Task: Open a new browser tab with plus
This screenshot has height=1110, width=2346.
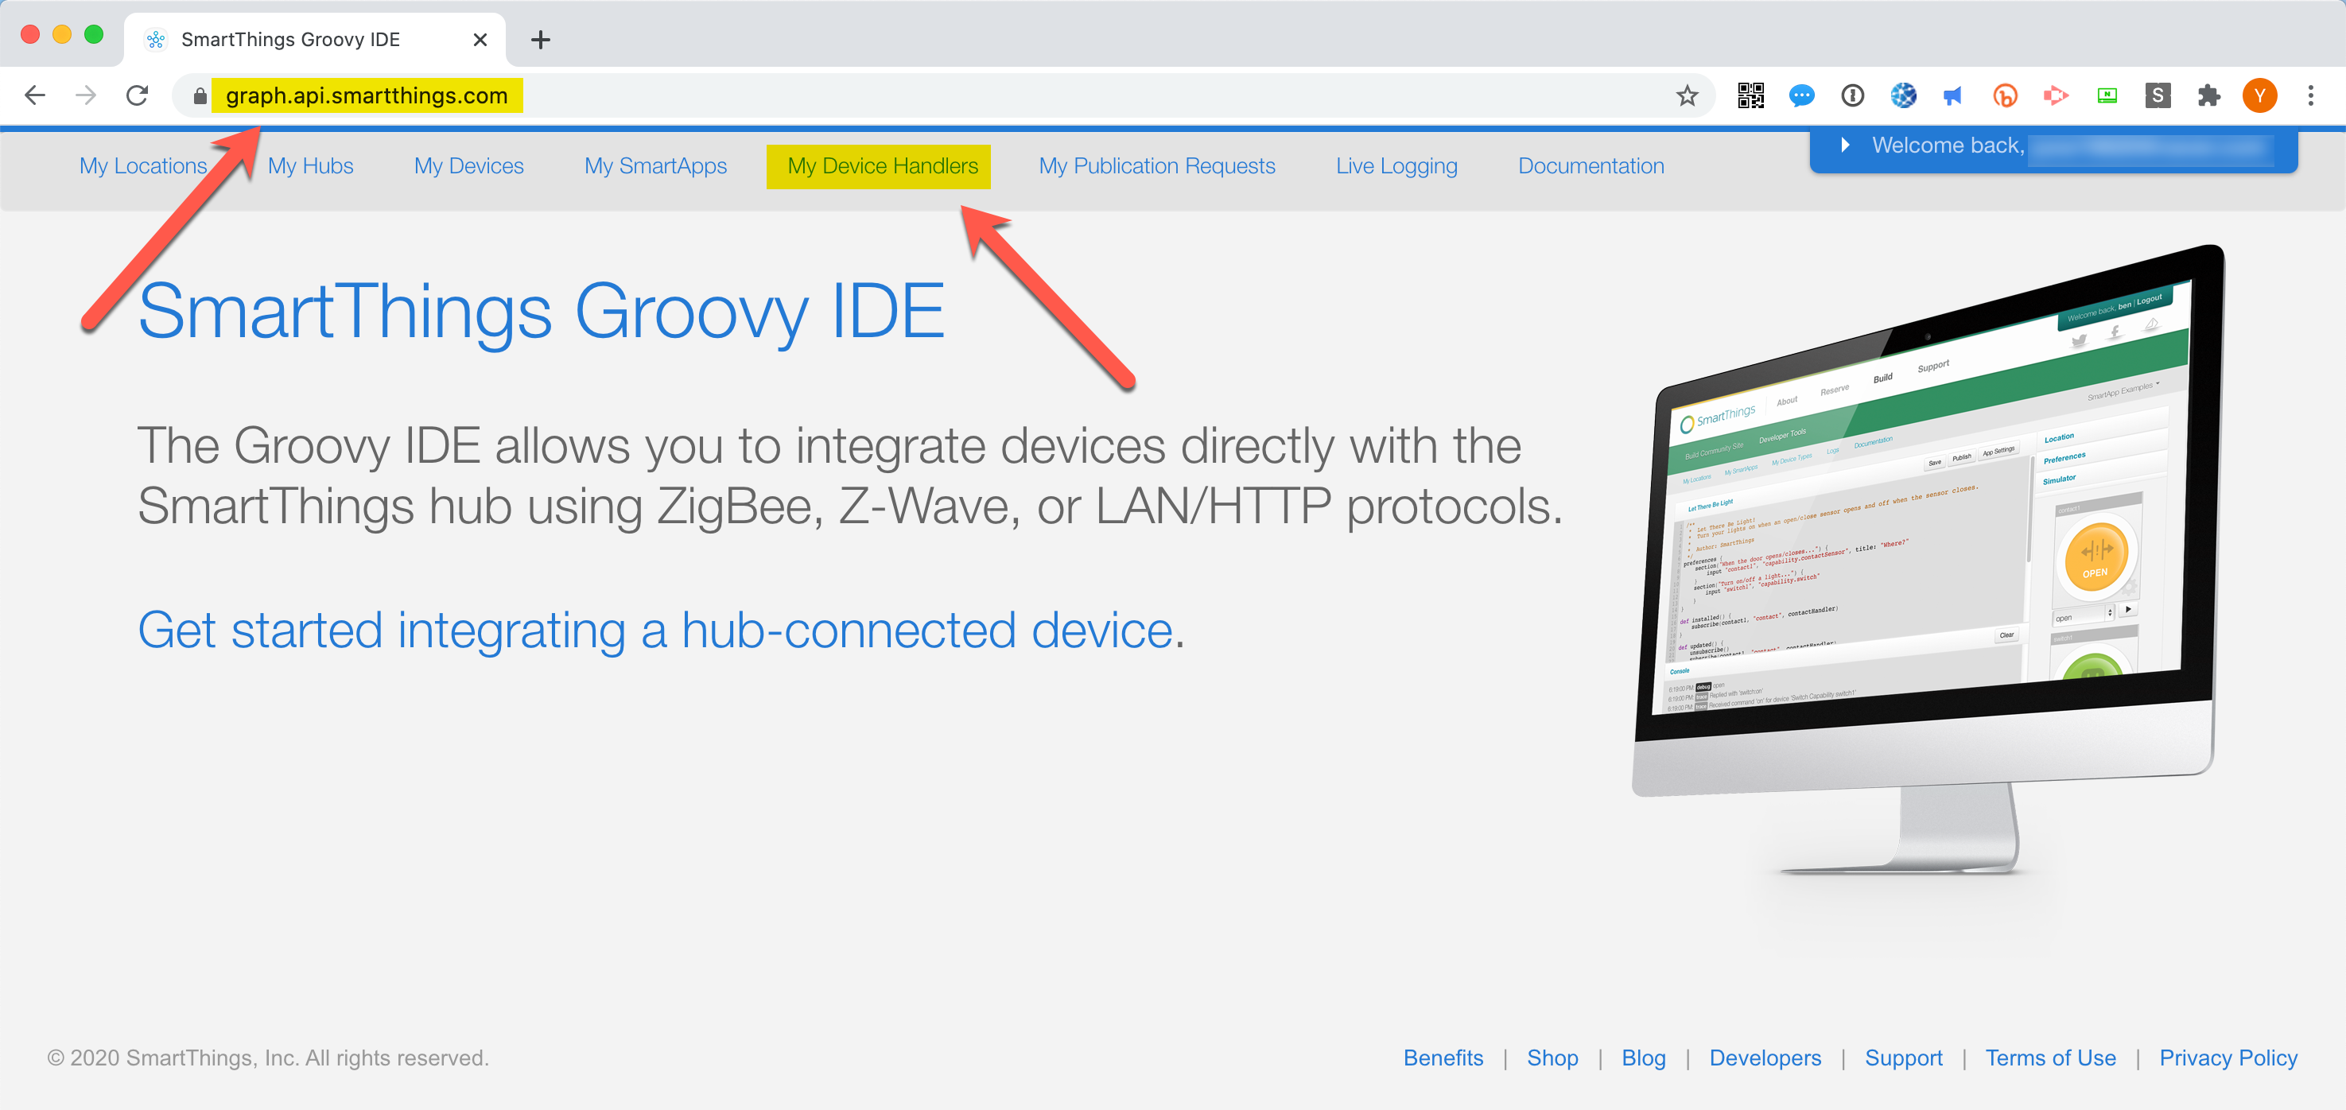Action: coord(540,40)
